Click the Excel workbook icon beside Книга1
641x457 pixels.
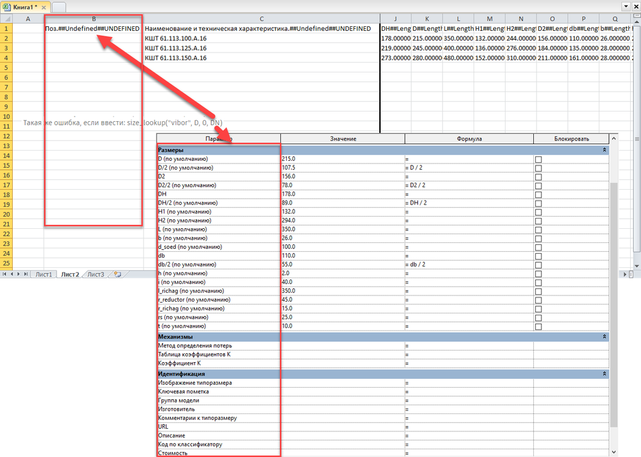coord(6,7)
